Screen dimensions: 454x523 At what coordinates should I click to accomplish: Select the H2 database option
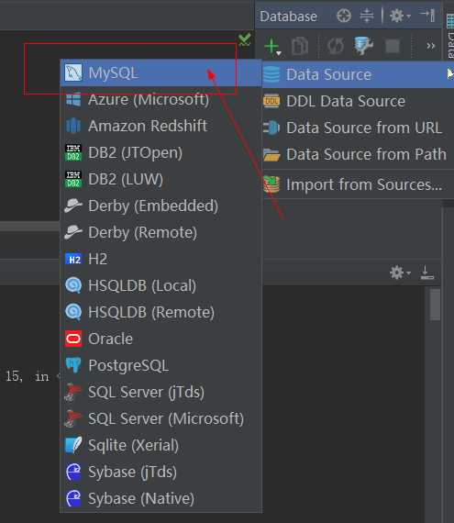click(161, 259)
